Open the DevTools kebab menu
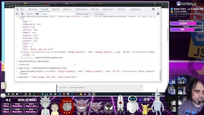The width and height of the screenshot is (204, 115). (x=158, y=9)
